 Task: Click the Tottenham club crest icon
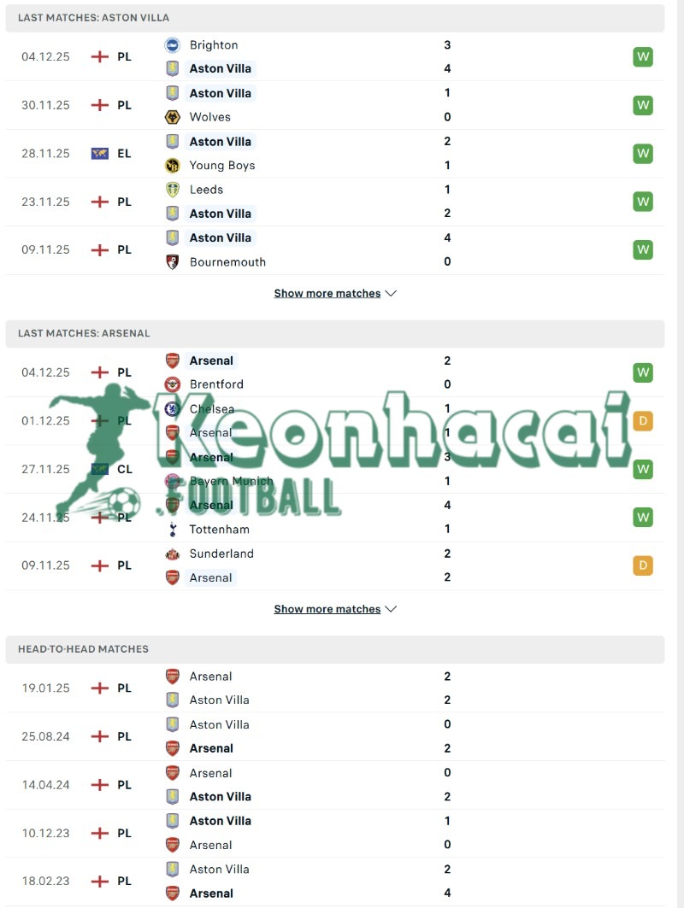[x=173, y=530]
